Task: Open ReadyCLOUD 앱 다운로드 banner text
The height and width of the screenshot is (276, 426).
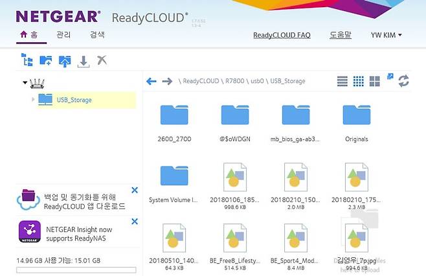Action: pyautogui.click(x=84, y=201)
